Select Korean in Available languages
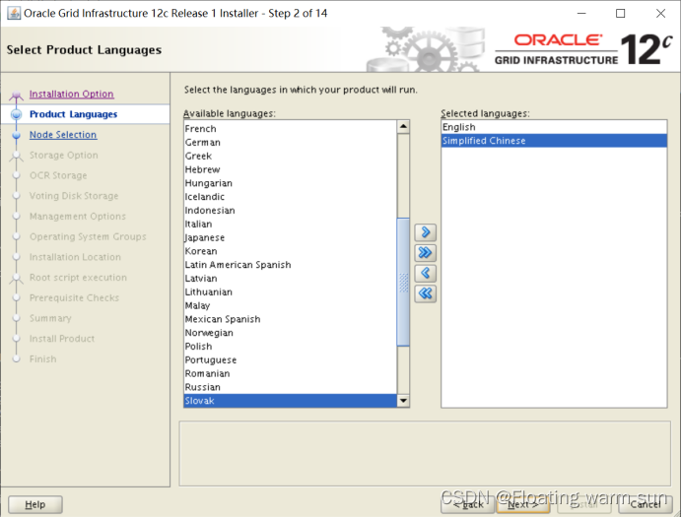 tap(290, 251)
